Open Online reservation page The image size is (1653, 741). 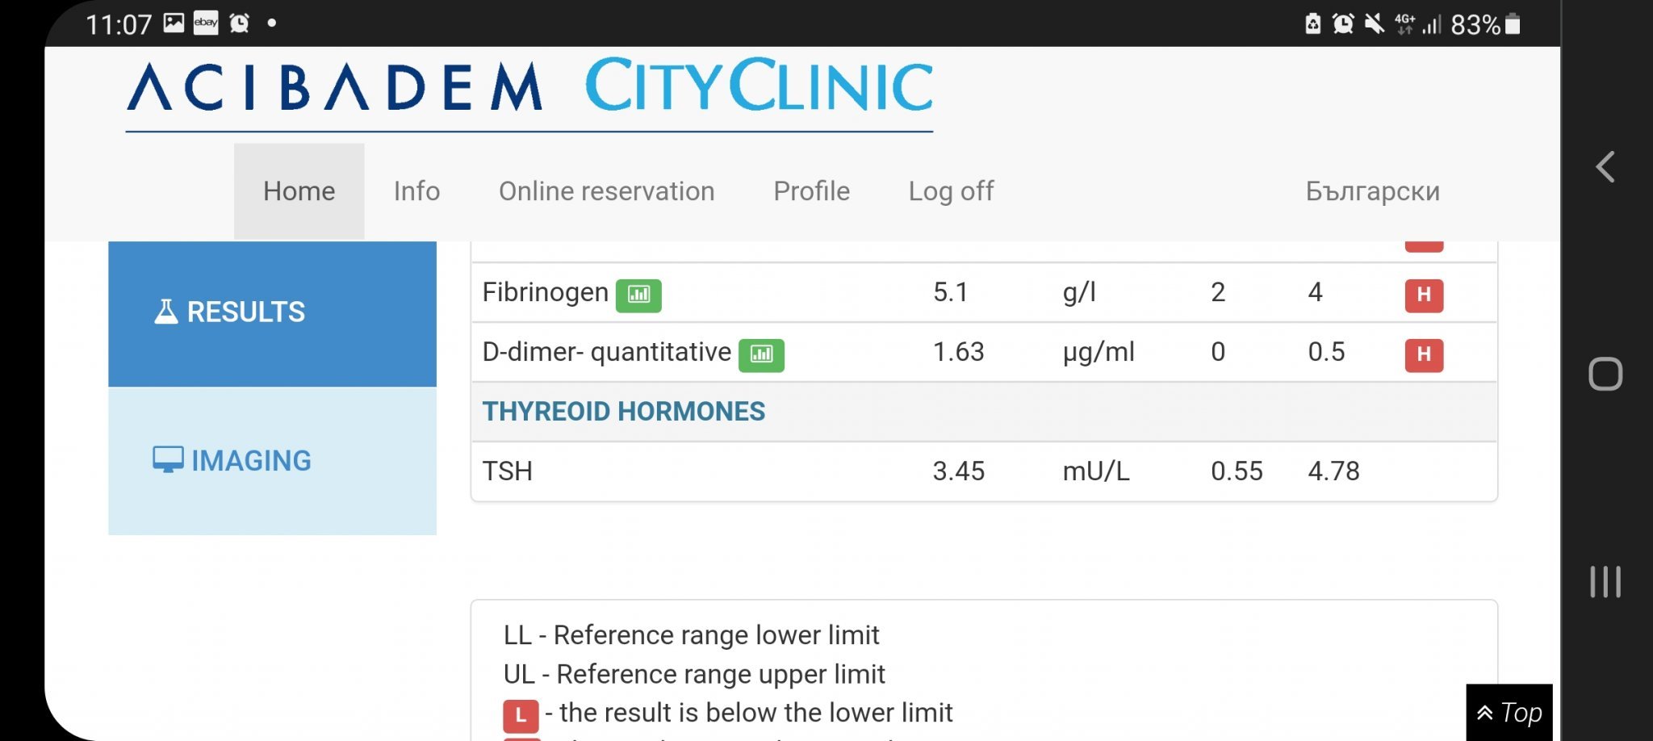click(x=606, y=191)
